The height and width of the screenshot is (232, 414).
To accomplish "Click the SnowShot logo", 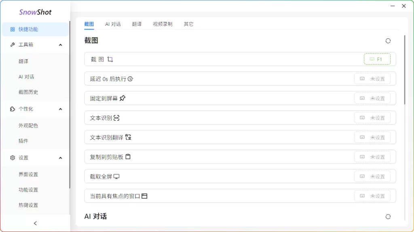I will [35, 12].
